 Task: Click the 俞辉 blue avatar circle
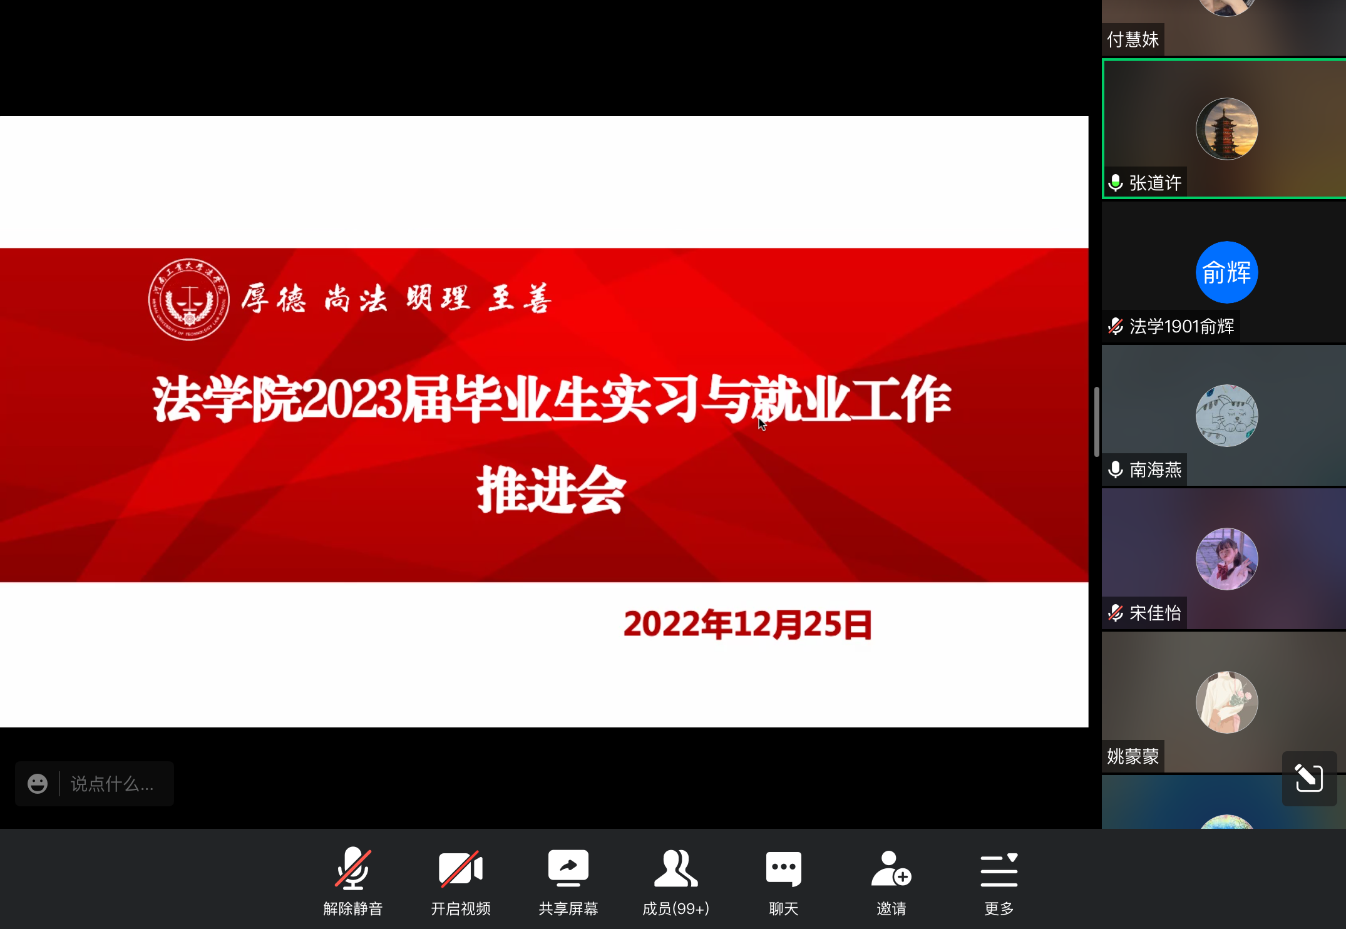click(1226, 272)
